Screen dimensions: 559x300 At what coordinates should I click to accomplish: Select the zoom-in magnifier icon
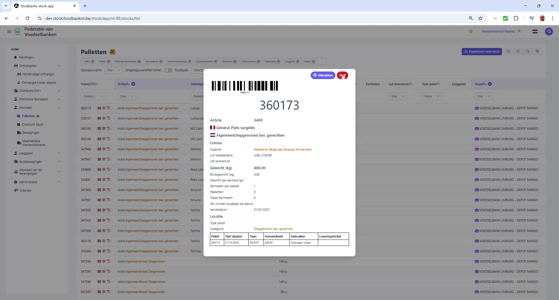click(537, 51)
